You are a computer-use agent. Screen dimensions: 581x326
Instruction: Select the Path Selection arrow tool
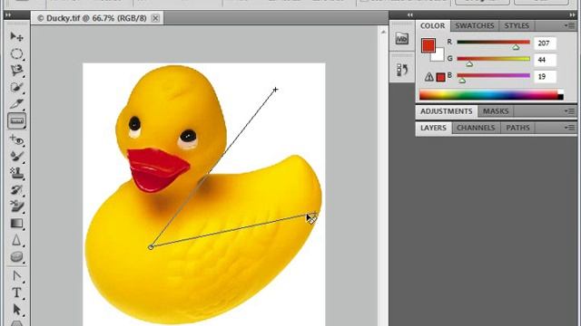pyautogui.click(x=16, y=310)
